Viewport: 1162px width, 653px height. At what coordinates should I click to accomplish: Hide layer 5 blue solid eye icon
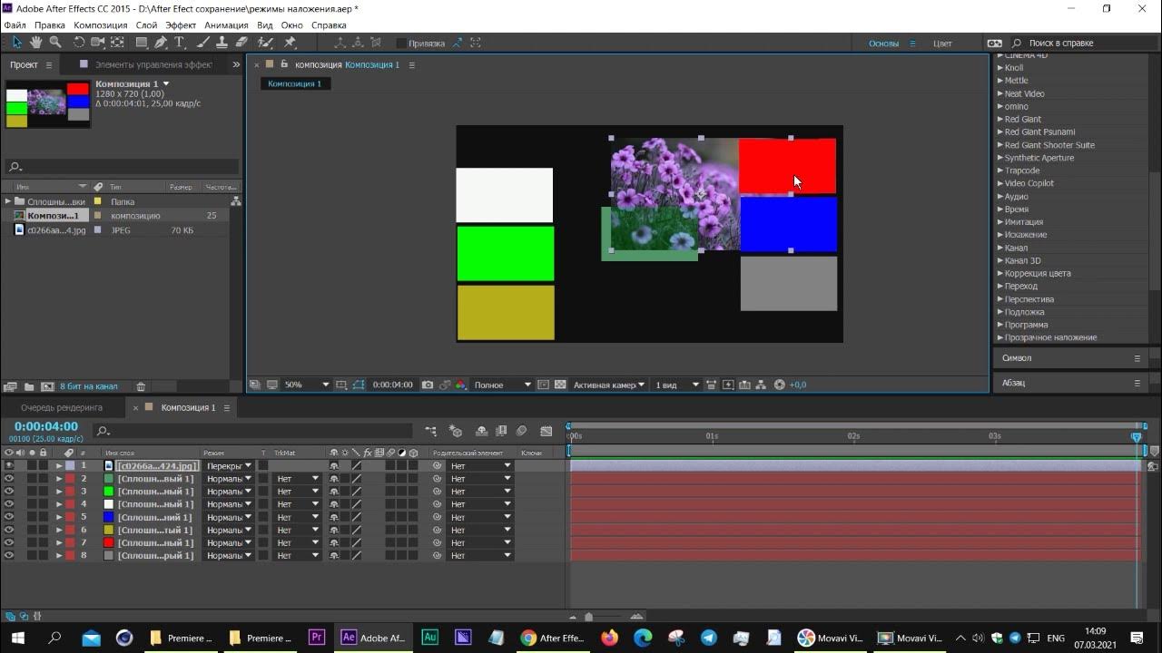coord(9,517)
